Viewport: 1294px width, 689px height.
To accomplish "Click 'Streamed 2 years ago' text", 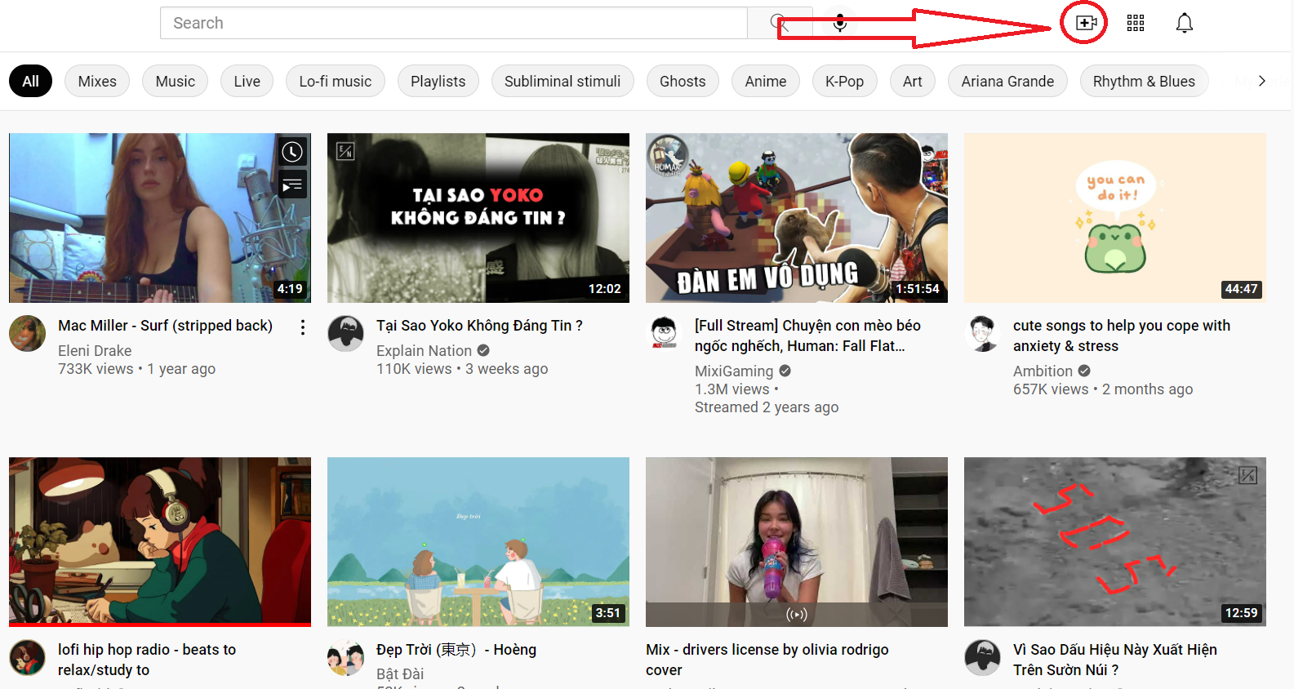I will 767,407.
